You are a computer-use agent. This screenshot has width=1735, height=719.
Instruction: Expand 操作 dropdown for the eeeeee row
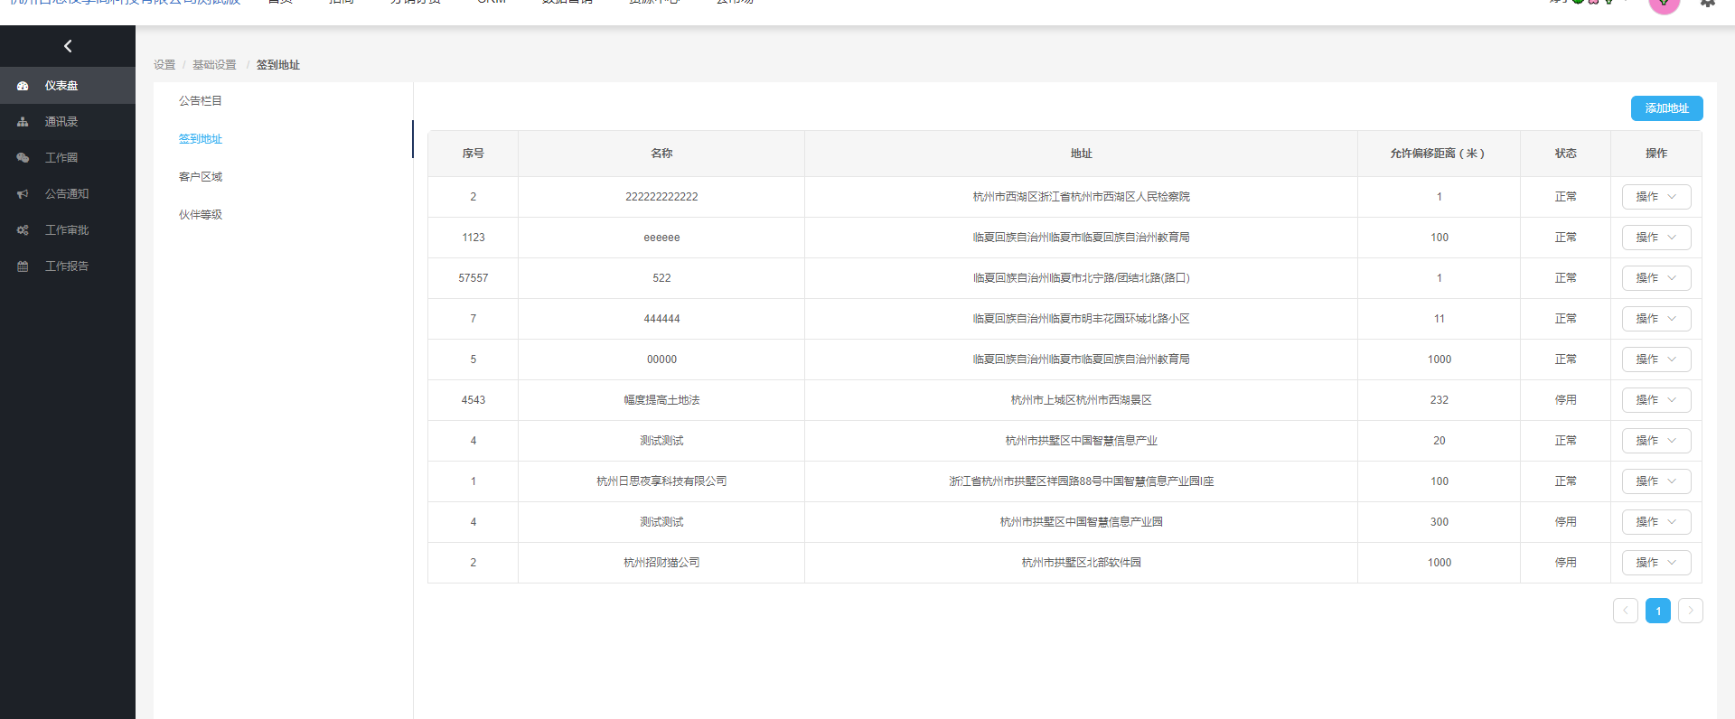point(1655,238)
